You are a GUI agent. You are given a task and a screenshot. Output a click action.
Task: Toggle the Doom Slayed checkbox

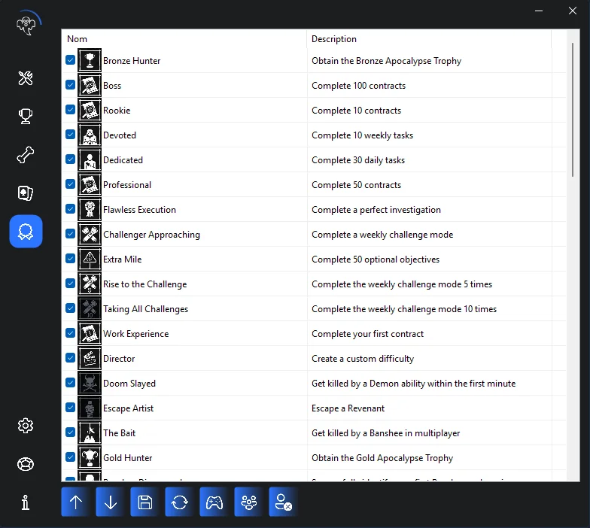click(x=71, y=383)
